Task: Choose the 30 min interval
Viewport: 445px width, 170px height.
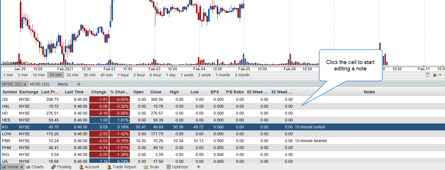Action: [90, 75]
